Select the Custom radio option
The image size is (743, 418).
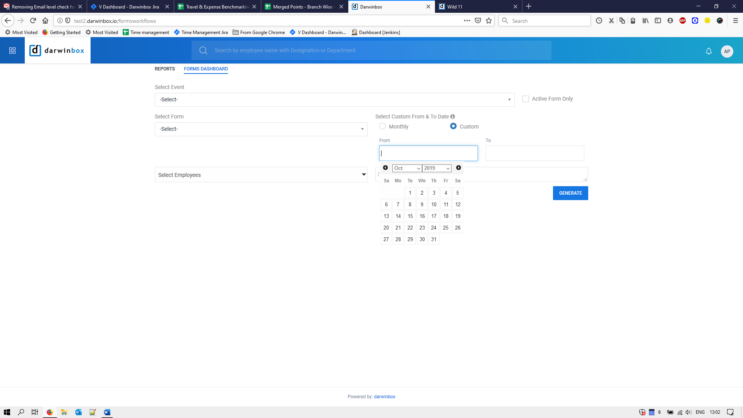pyautogui.click(x=453, y=126)
